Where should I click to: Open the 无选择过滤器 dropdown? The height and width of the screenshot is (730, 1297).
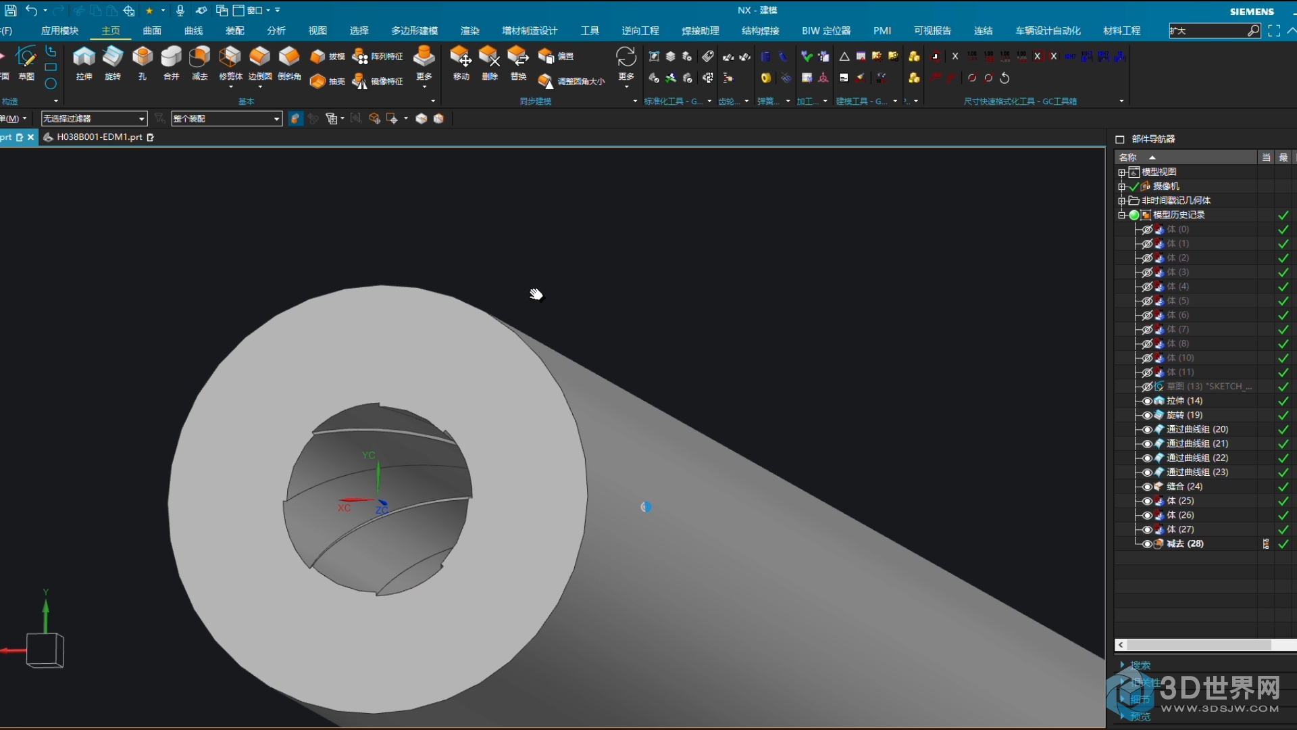point(94,118)
